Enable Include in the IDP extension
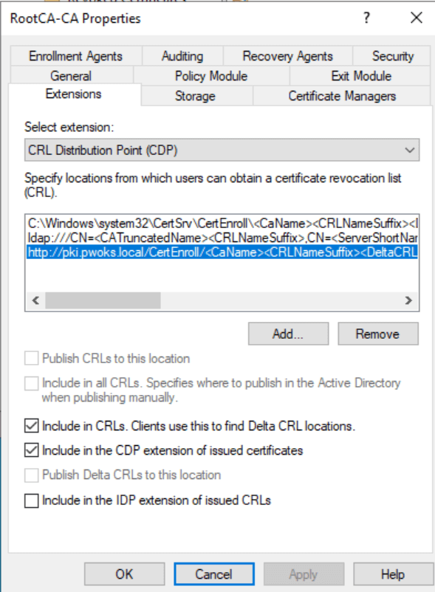 point(31,500)
